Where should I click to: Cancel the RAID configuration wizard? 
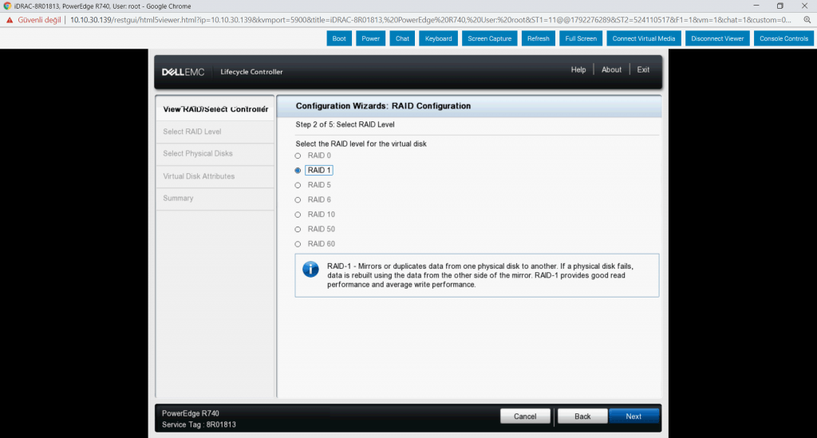(x=525, y=416)
